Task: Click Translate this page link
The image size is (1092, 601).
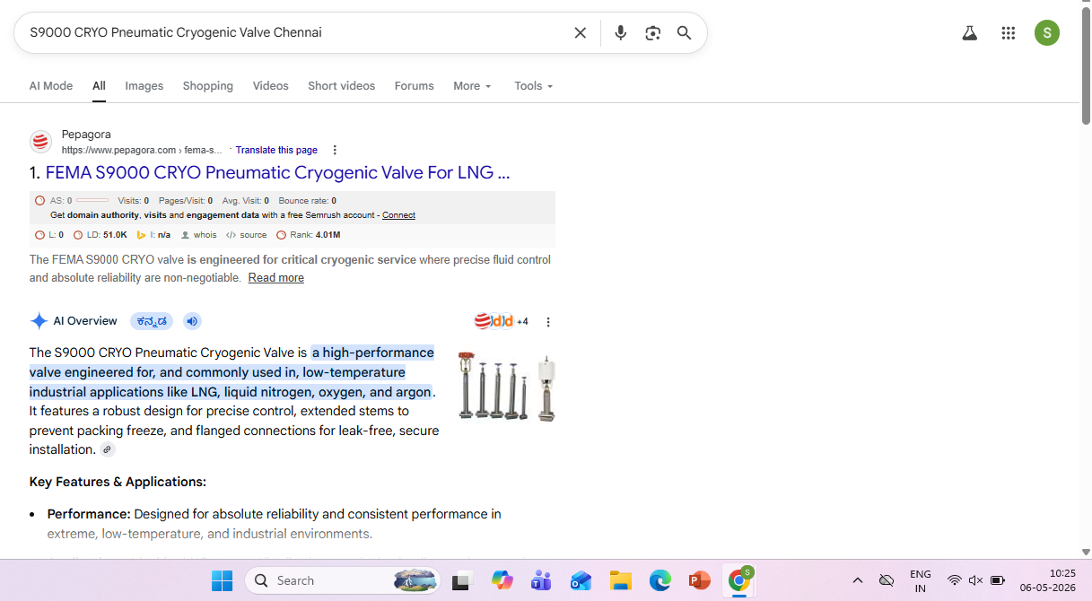Action: [276, 150]
